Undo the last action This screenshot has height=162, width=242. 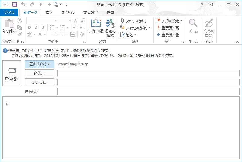pos(23,5)
